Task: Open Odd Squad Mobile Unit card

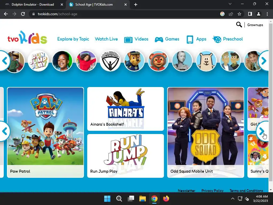Action: 206,132
